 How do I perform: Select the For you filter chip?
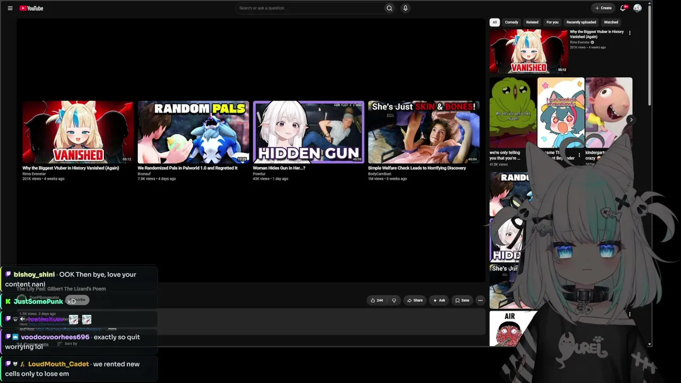coord(552,22)
